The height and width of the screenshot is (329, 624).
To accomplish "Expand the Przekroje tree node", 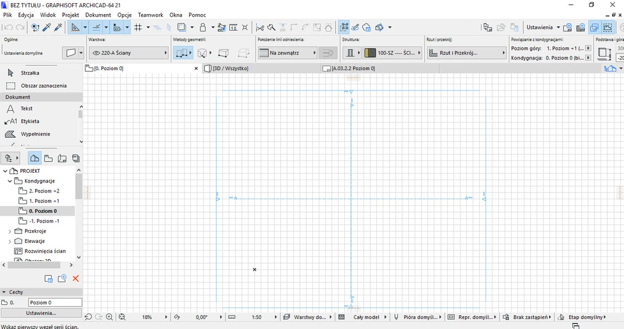I will 10,231.
